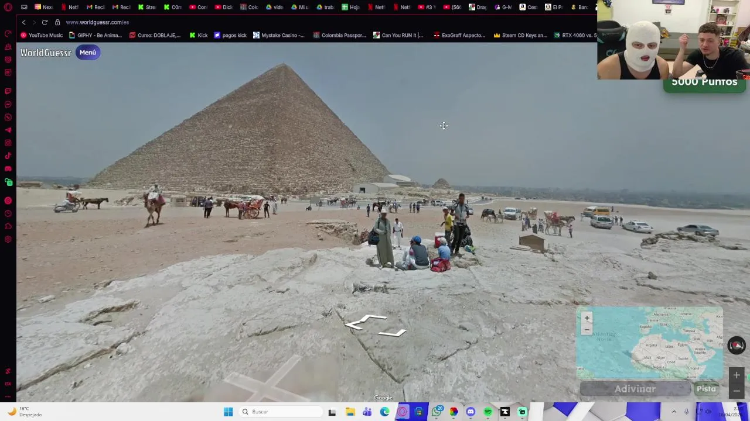Screen dimensions: 750x421
Task: Zoom out on the guess minimap
Action: pos(587,330)
